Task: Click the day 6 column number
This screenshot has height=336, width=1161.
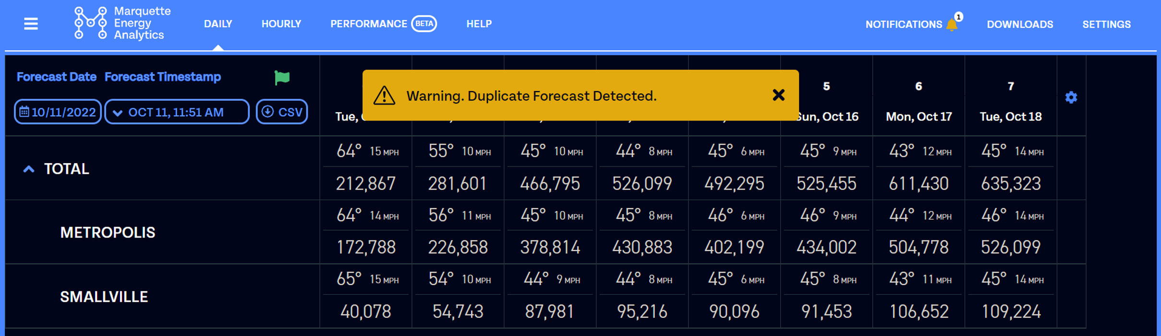Action: 918,86
